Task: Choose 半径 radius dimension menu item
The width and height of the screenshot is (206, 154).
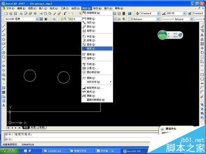Action: [97, 37]
